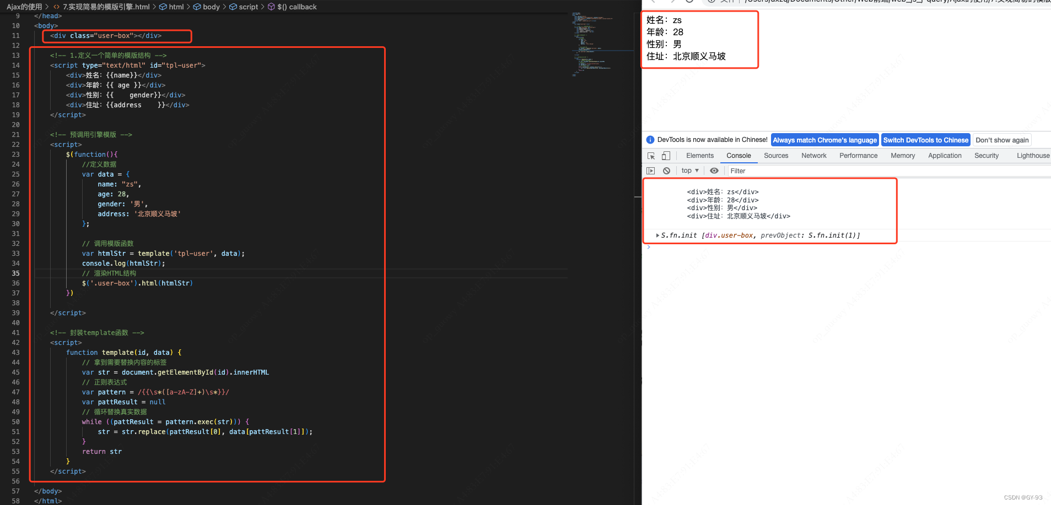Click '<div>年龄: 28</div>' console output
1051x505 pixels.
(723, 200)
